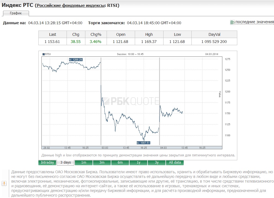274x198 pixels.
Task: Switch to the График tab
Action: coord(16,13)
